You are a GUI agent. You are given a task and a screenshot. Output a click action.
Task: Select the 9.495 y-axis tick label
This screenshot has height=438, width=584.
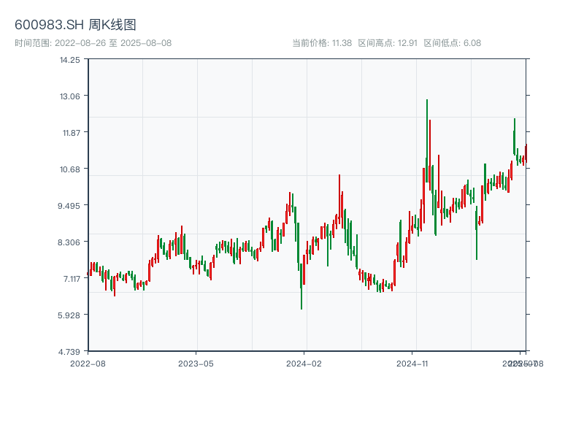(x=70, y=206)
